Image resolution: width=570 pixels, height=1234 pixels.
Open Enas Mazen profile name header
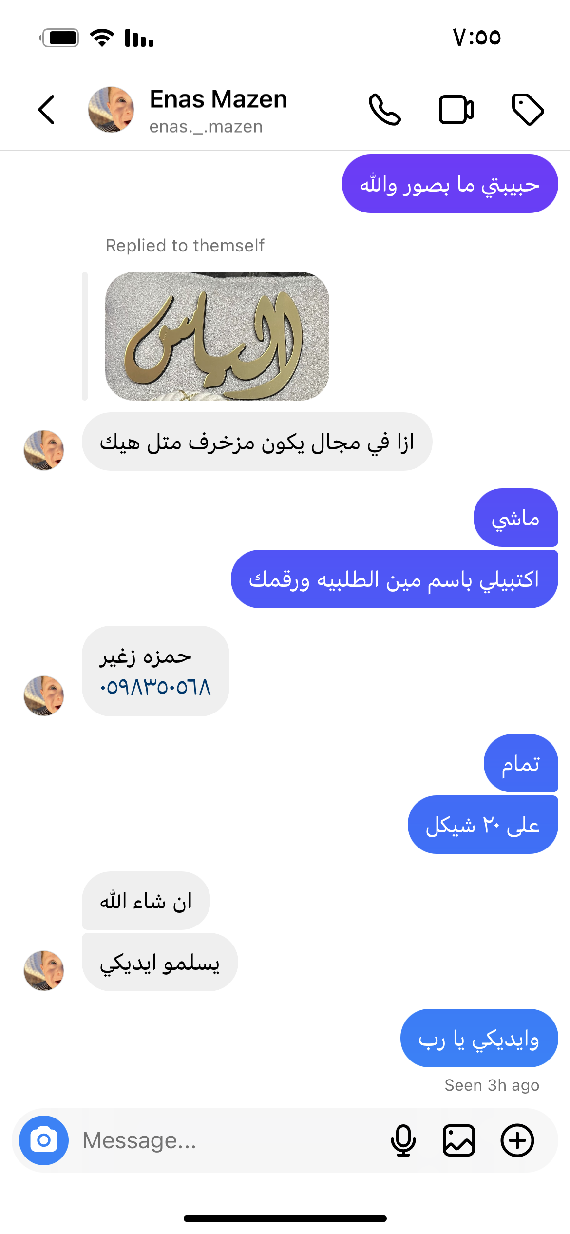tap(218, 99)
